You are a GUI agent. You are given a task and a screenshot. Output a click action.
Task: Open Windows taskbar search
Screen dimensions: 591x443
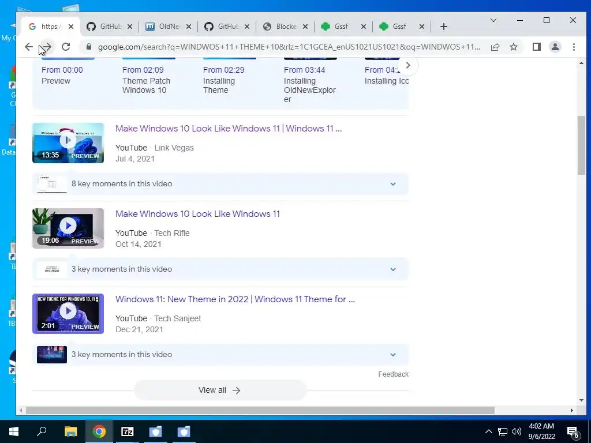click(x=42, y=431)
